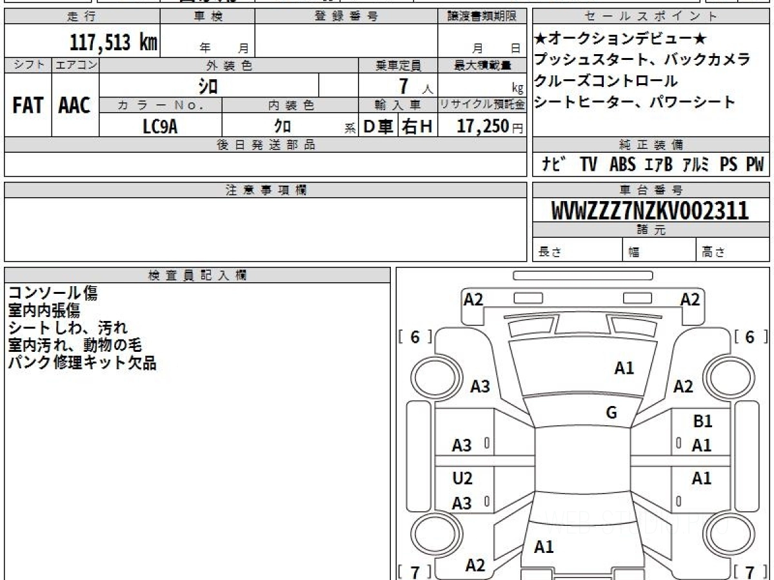Click the AAC air conditioner value
This screenshot has width=774, height=580.
[x=75, y=106]
